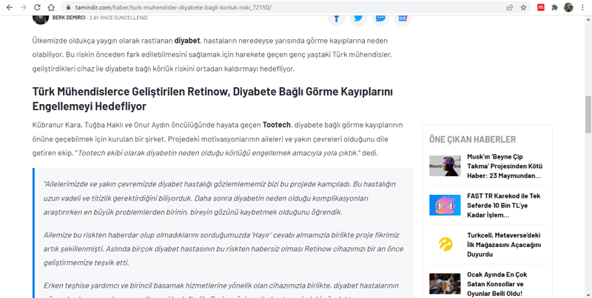The width and height of the screenshot is (592, 298).
Task: Reload the page with the refresh icon
Action: (37, 7)
